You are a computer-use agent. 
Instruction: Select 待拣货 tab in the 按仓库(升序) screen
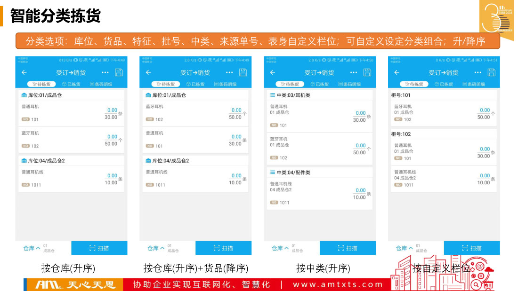click(x=41, y=84)
